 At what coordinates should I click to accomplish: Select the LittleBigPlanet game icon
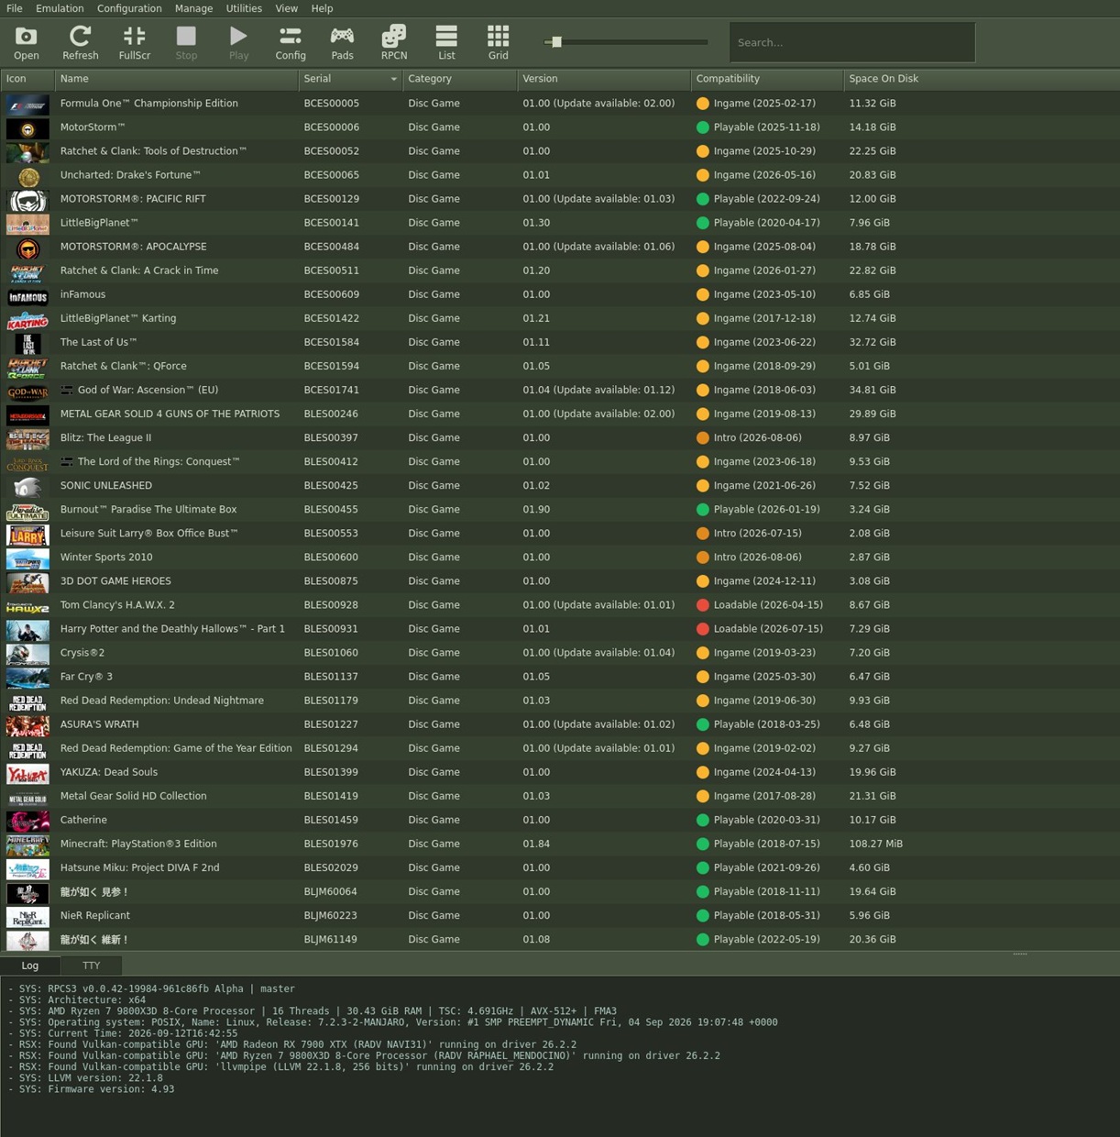tap(27, 223)
